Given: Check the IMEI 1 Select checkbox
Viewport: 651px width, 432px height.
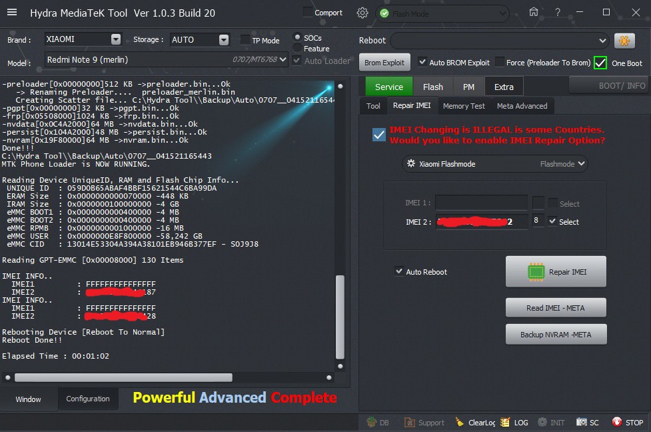Looking at the screenshot, I should click(552, 203).
